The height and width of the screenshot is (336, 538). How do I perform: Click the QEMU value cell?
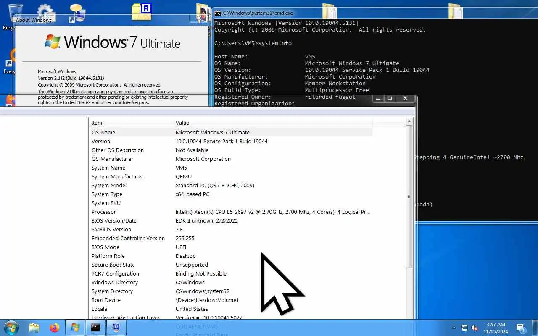click(x=184, y=176)
